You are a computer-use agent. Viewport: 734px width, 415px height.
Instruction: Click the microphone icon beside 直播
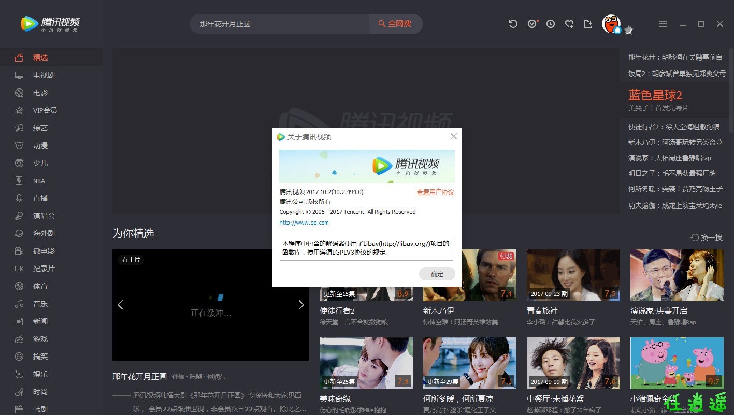coord(19,198)
